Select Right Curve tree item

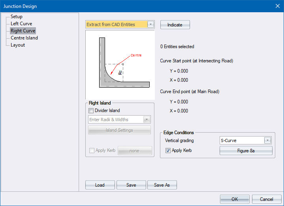point(23,31)
